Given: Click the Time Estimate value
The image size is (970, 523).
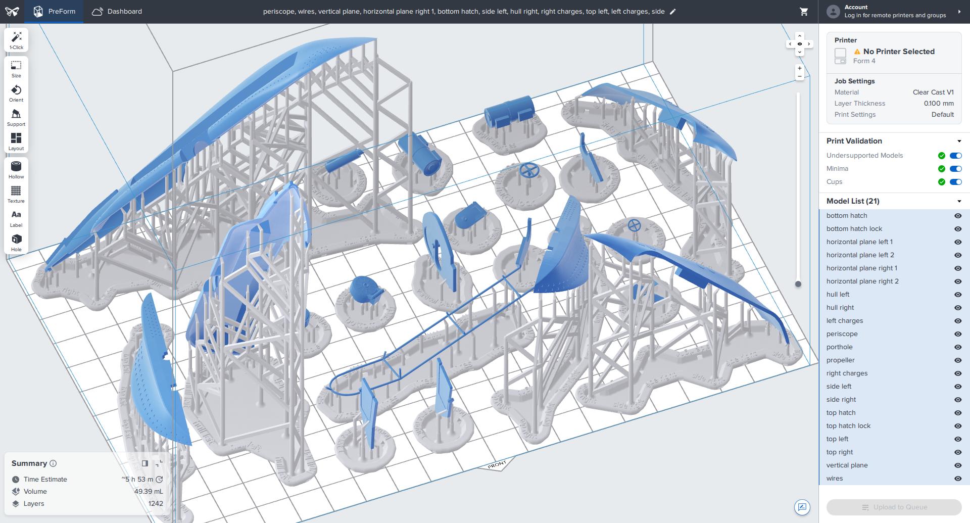Looking at the screenshot, I should (x=137, y=479).
